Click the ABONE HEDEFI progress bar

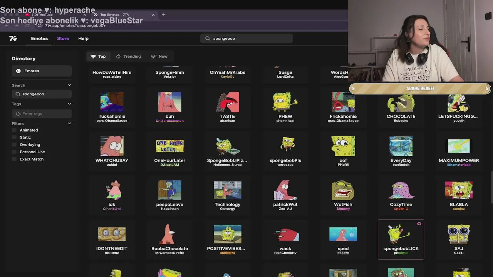coord(420,88)
